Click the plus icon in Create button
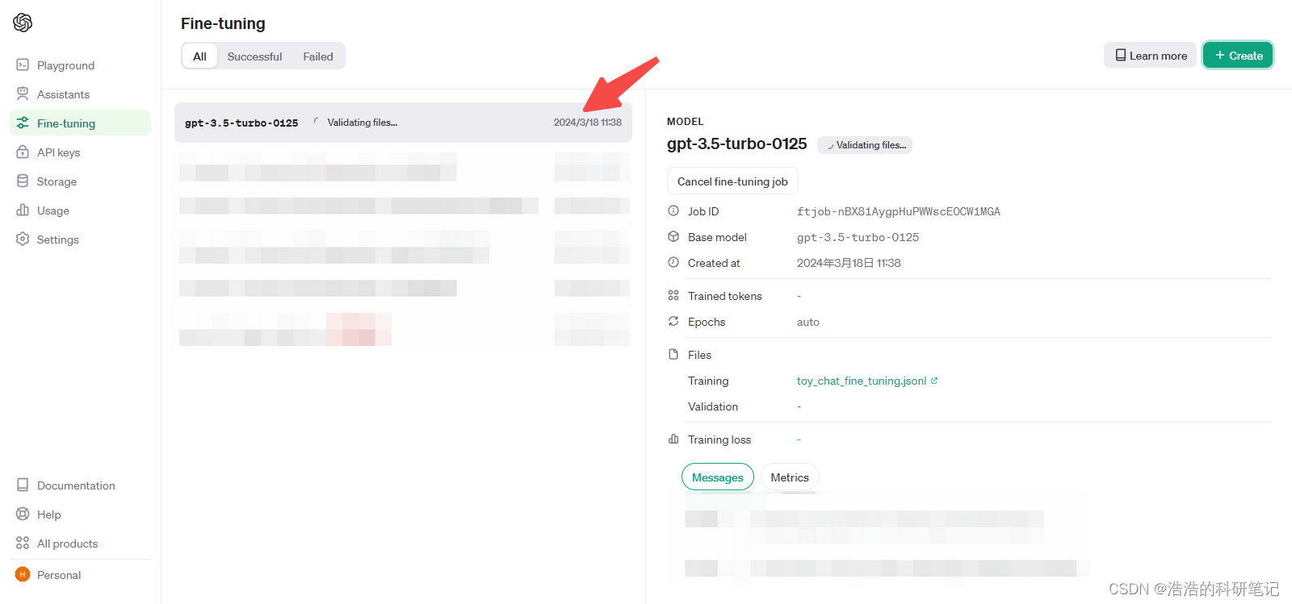 1220,55
